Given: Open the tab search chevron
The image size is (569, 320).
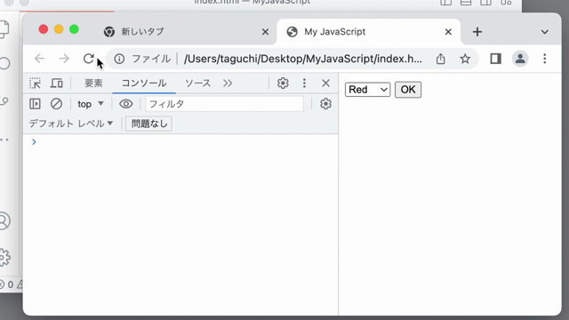Looking at the screenshot, I should click(545, 32).
